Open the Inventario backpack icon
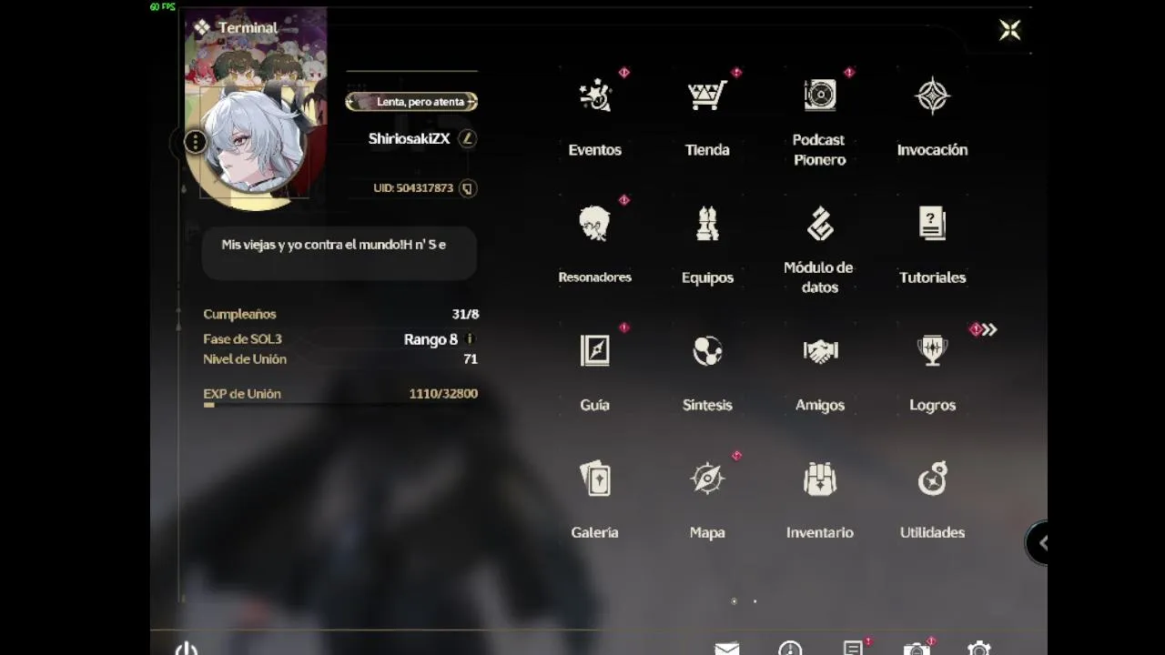 (x=820, y=479)
